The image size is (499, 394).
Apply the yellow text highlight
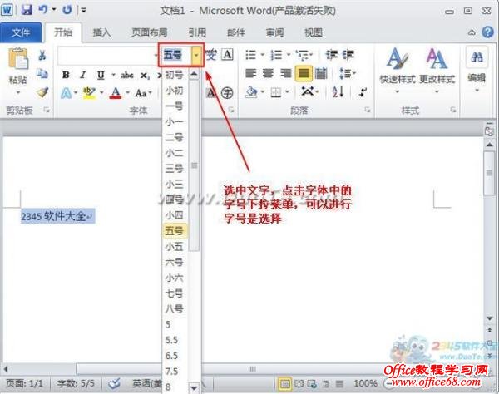89,93
